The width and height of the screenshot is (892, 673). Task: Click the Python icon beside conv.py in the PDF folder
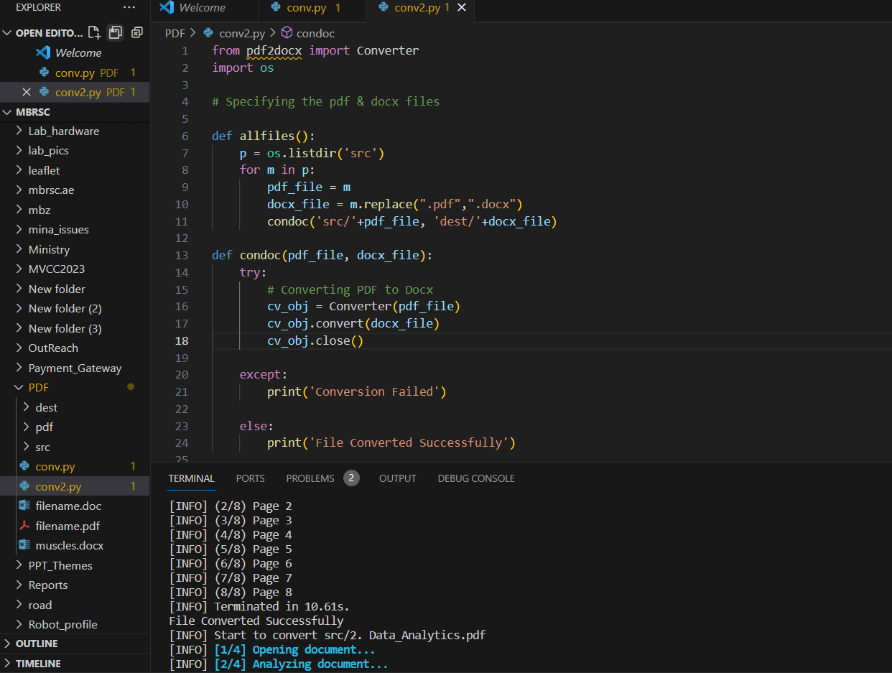(24, 466)
